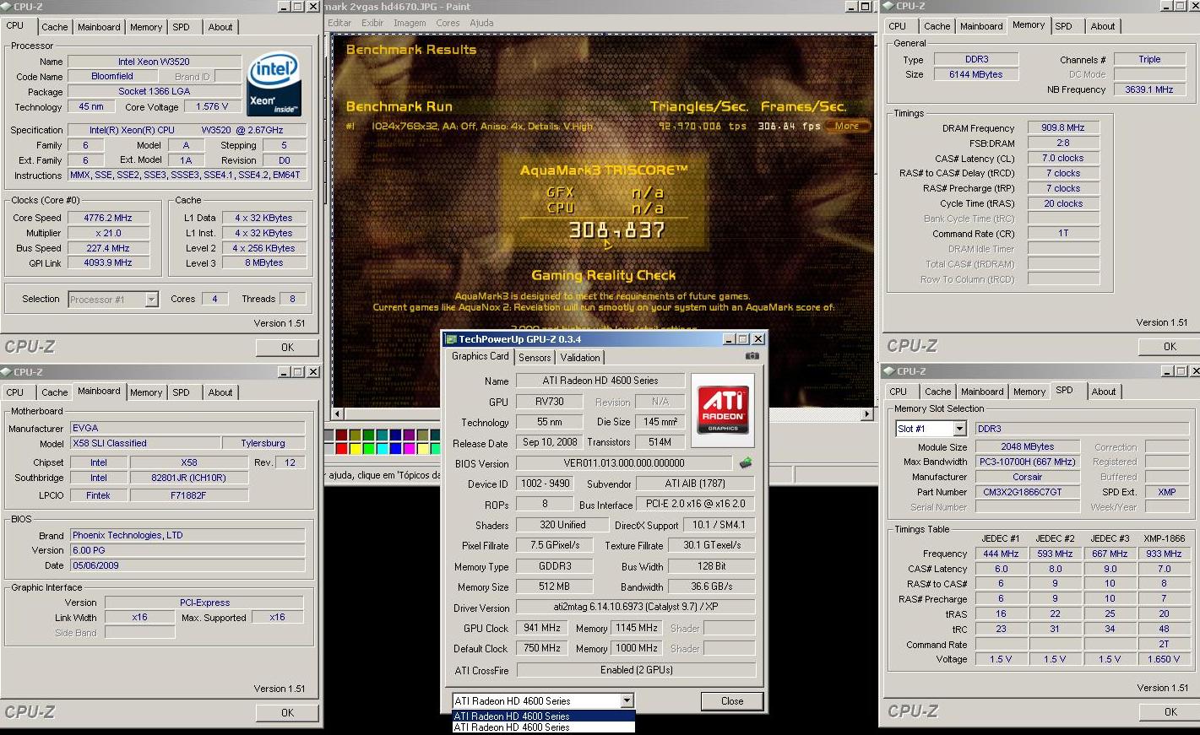The width and height of the screenshot is (1200, 735).
Task: Pick the unhighlighted Radeon HD 4600 list entry
Action: pyautogui.click(x=543, y=727)
